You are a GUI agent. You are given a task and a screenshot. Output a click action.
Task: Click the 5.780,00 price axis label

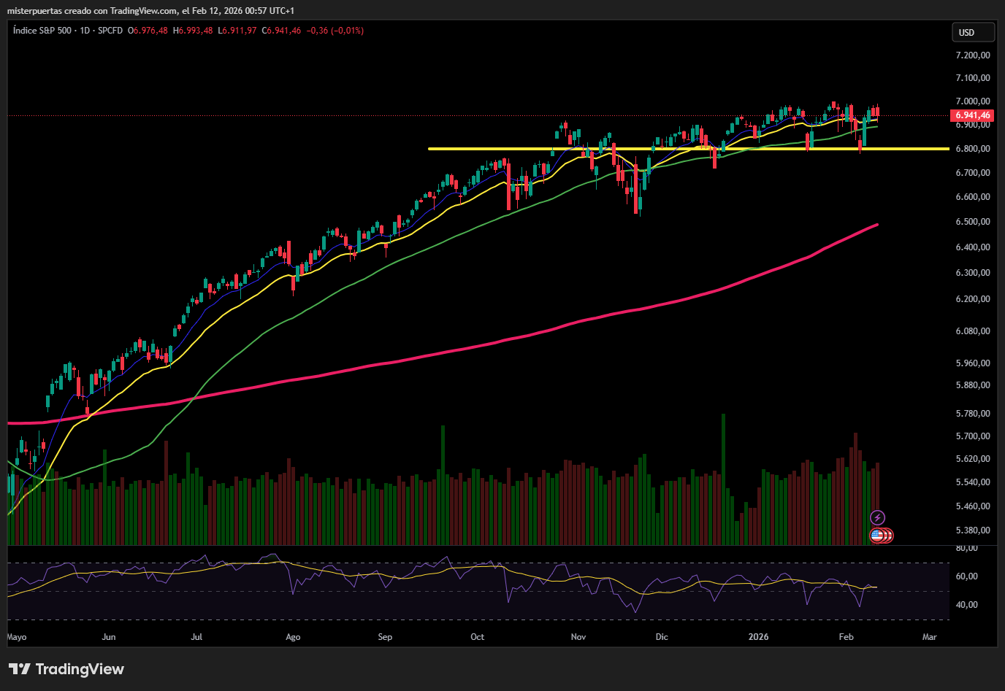pyautogui.click(x=973, y=414)
